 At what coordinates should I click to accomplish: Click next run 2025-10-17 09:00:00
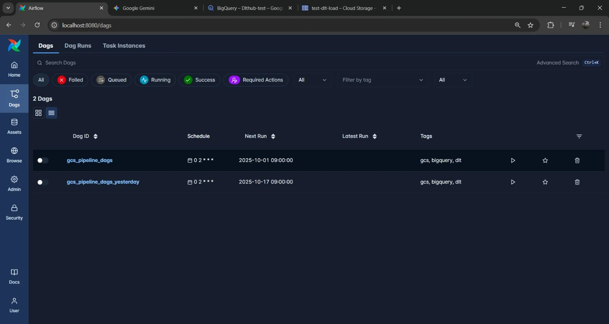[x=266, y=182]
